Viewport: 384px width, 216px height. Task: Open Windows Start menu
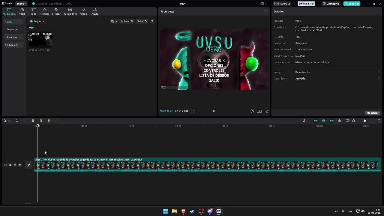pos(166,211)
